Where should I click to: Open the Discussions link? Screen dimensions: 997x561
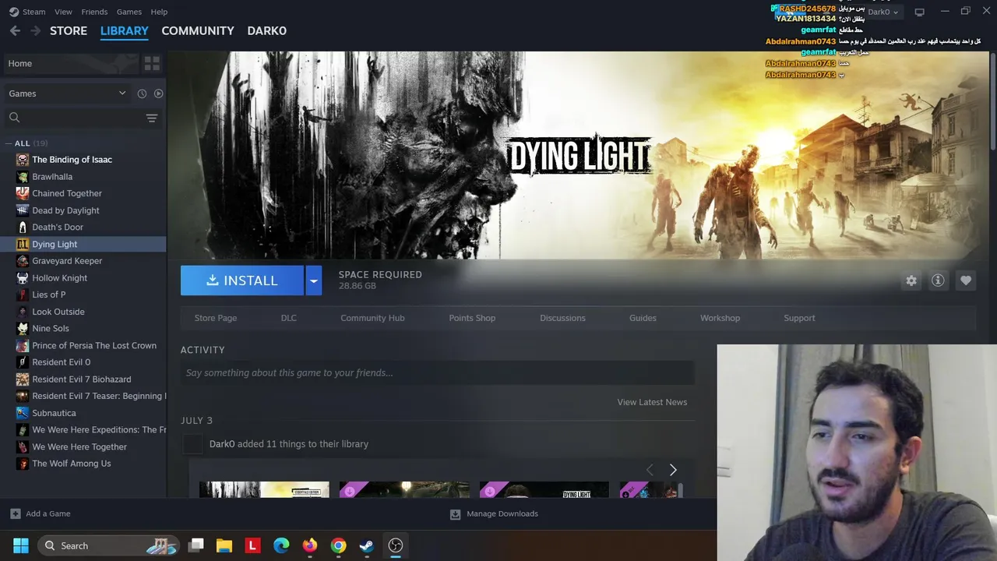click(562, 318)
